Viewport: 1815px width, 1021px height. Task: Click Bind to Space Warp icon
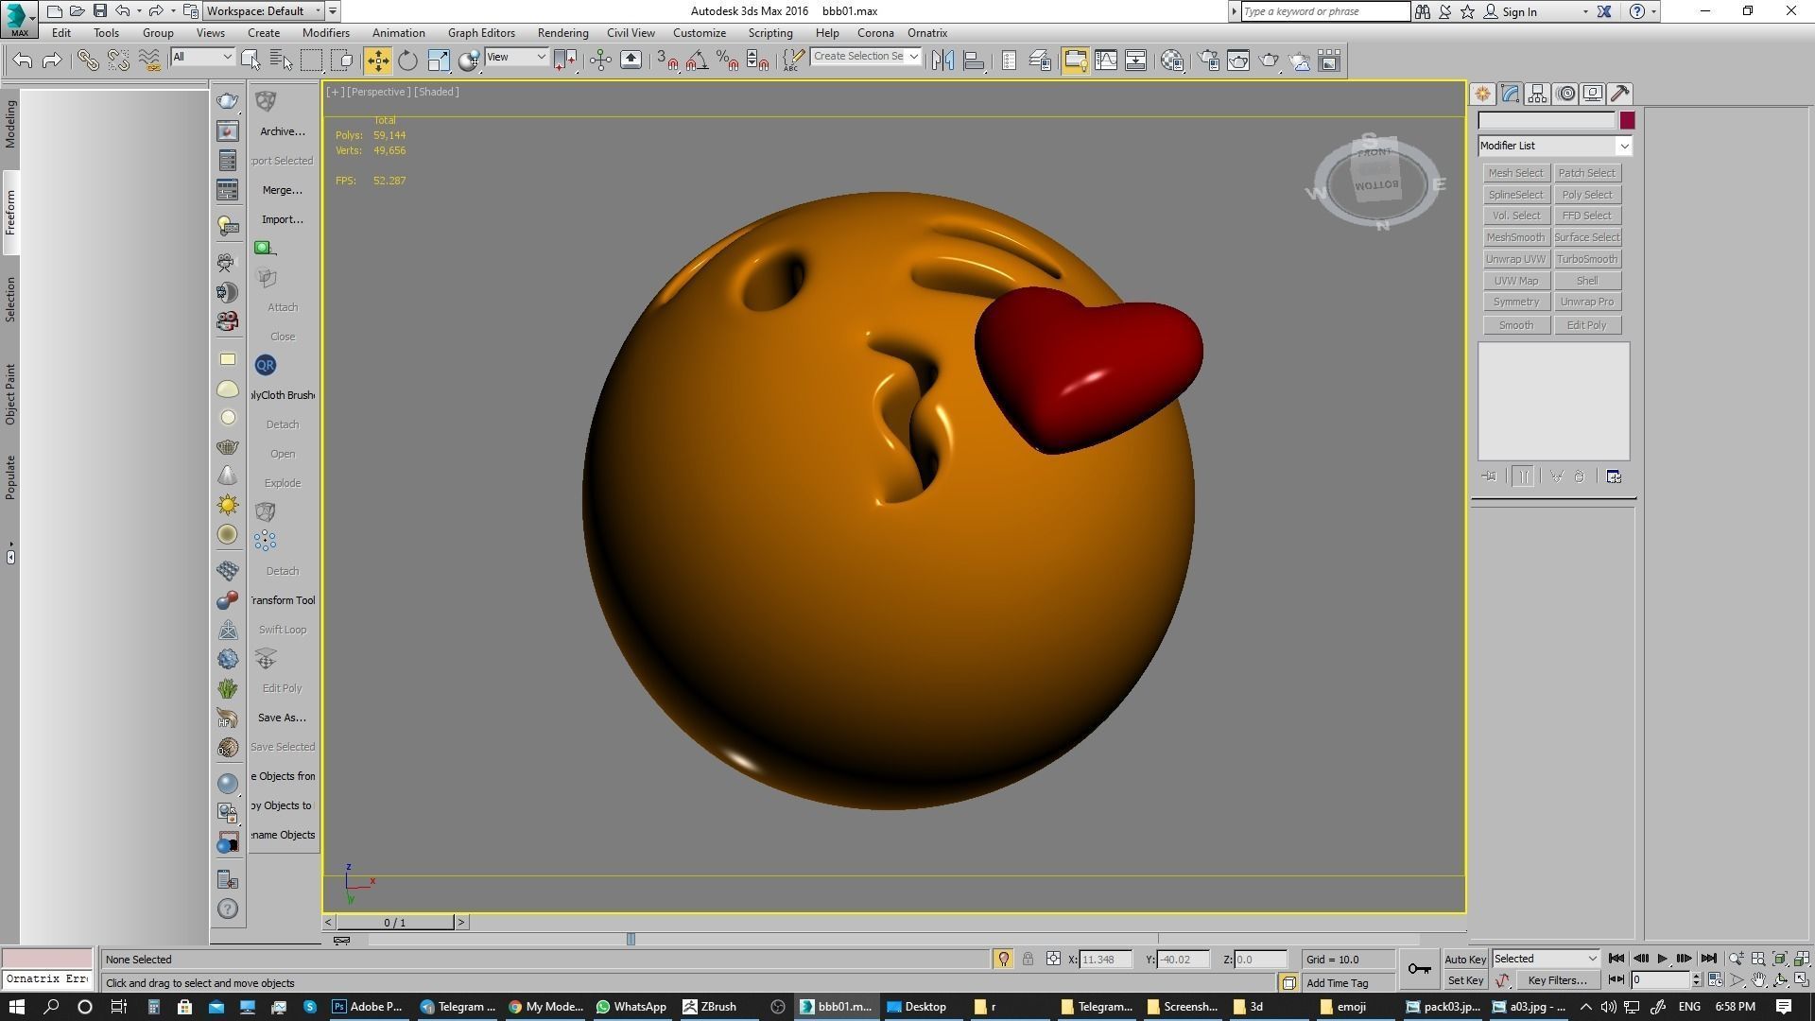pyautogui.click(x=149, y=61)
